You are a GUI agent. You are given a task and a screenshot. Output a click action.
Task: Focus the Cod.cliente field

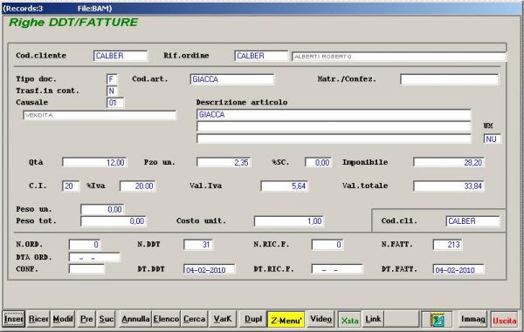pyautogui.click(x=121, y=56)
